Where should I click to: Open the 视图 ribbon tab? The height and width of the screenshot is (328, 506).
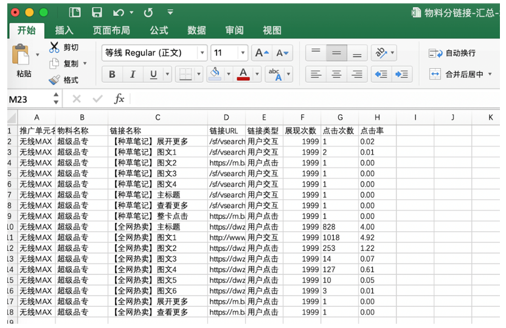pos(272,30)
